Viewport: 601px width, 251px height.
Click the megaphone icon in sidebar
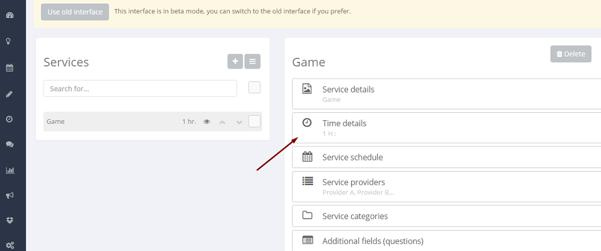pyautogui.click(x=10, y=195)
